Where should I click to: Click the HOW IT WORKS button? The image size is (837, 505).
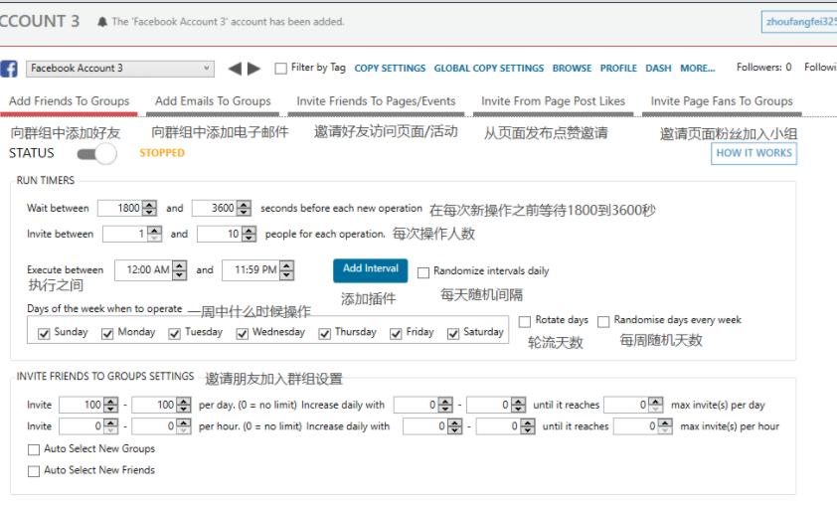click(x=753, y=153)
